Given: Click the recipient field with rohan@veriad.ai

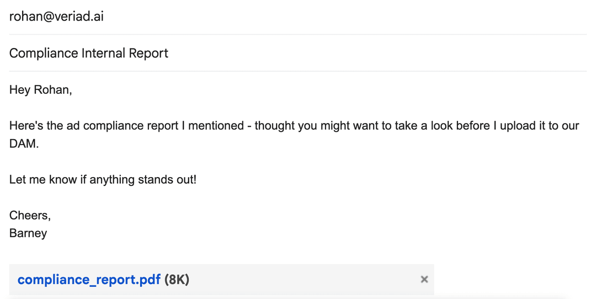Looking at the screenshot, I should point(56,17).
